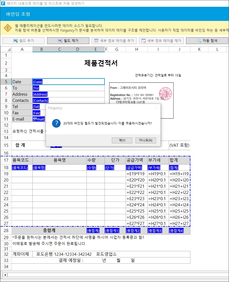The image size is (229, 282).
Task: Click the 자동 탐색 button
Action: (x=207, y=41)
